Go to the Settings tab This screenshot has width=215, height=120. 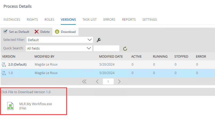click(x=149, y=20)
